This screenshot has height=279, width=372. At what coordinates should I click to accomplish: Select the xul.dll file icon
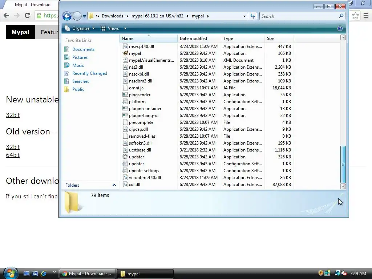point(125,184)
